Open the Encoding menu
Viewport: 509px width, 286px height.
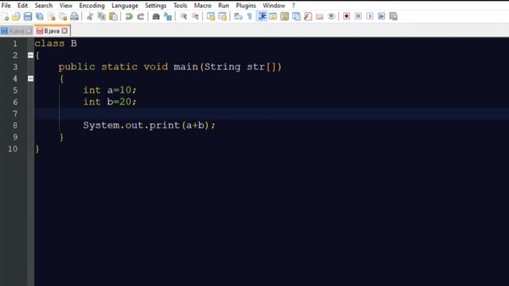pyautogui.click(x=92, y=6)
